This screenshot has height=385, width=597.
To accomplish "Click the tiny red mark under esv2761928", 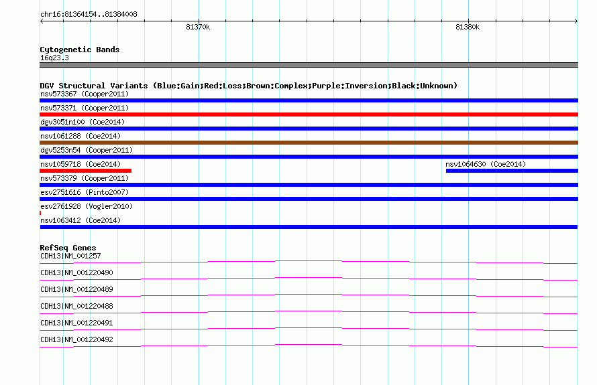I will (40, 213).
